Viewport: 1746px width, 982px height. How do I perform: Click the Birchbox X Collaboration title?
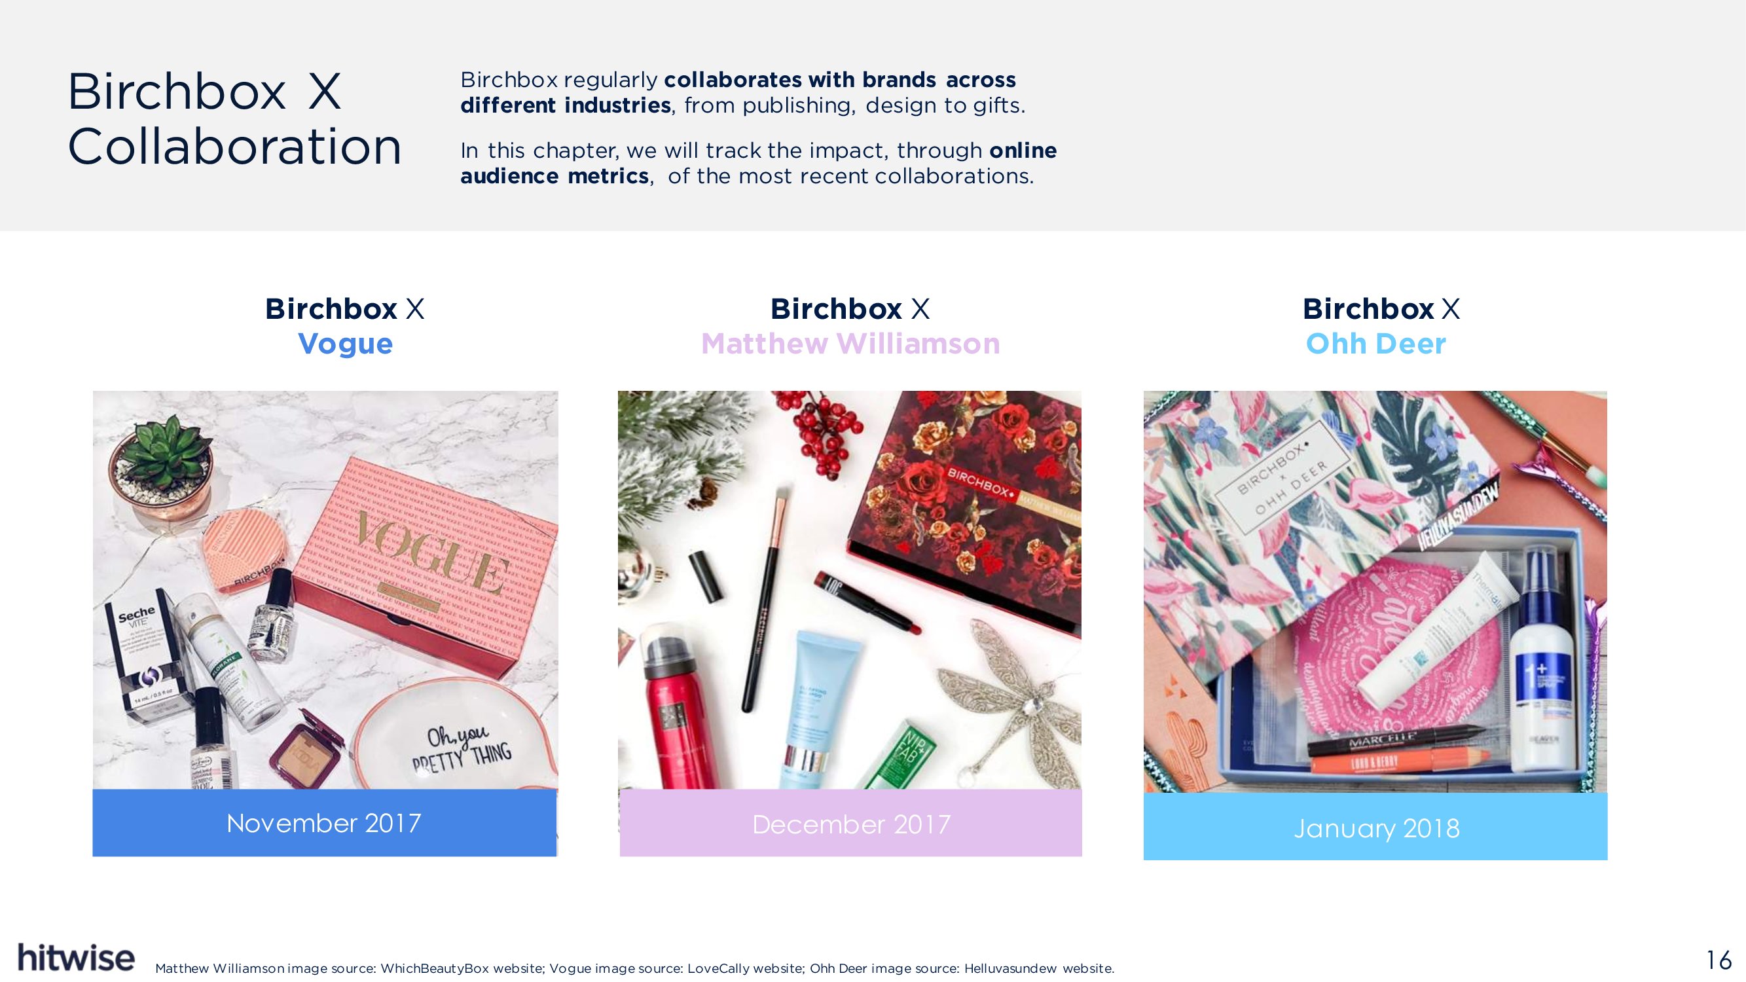tap(234, 118)
